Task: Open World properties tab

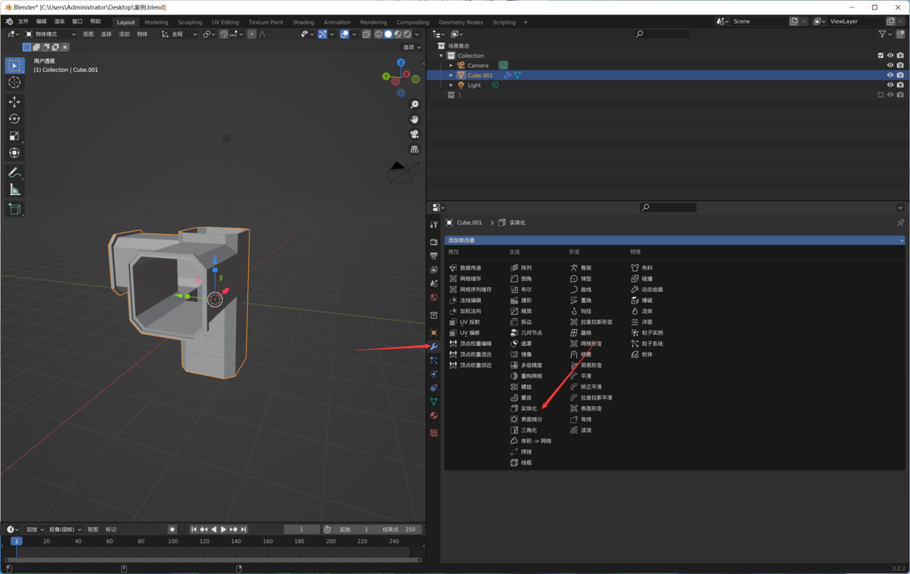Action: coord(434,298)
